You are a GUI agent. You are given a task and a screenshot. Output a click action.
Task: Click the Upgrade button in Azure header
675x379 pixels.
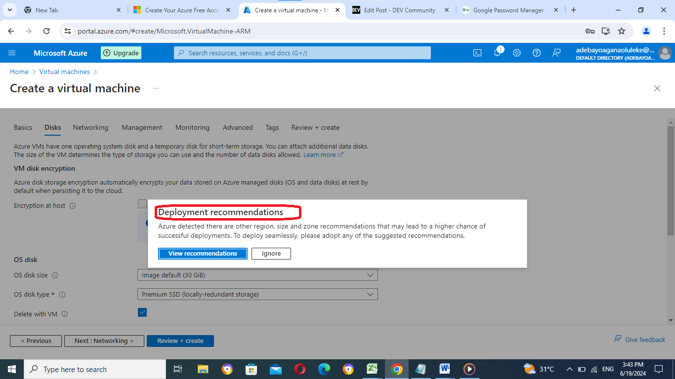click(121, 53)
